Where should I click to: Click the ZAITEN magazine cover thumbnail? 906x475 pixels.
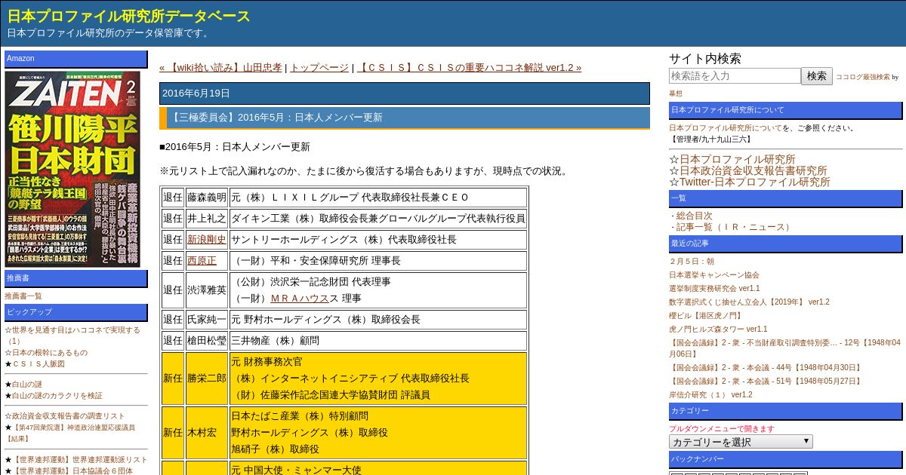coord(72,169)
